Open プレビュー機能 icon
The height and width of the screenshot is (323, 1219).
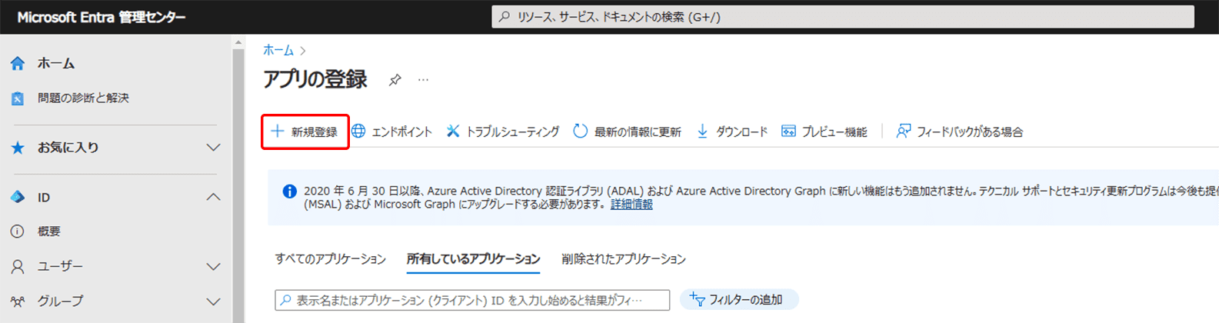[788, 132]
